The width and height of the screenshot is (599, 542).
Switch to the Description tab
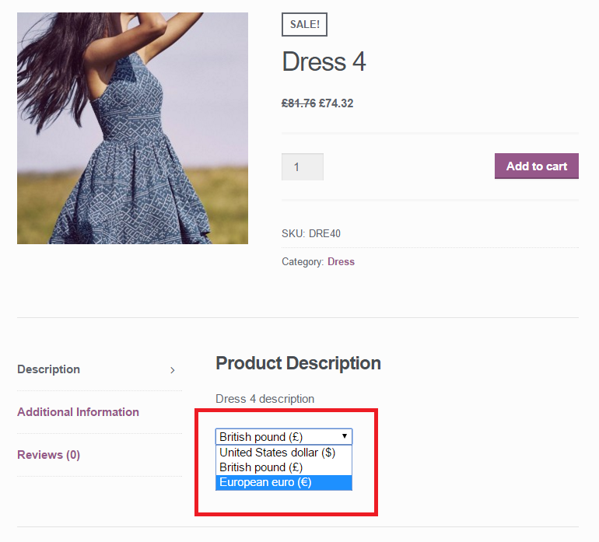coord(48,369)
